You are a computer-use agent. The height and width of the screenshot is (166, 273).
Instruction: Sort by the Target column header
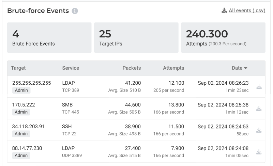click(18, 68)
